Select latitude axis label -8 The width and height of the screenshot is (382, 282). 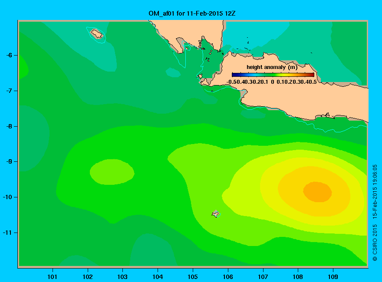coord(9,126)
